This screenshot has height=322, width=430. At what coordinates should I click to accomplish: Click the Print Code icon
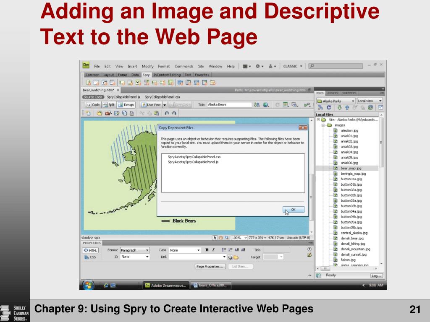[x=132, y=113]
